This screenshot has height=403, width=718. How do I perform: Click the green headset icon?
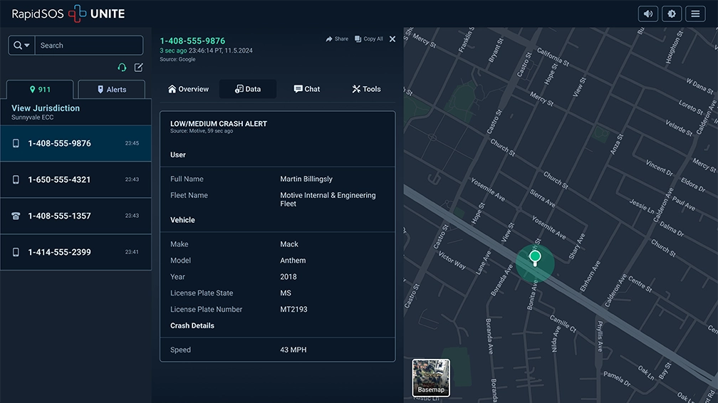pos(122,68)
